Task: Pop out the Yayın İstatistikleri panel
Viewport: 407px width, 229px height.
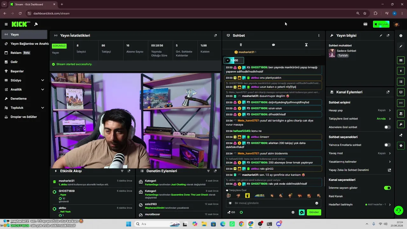Action: click(215, 36)
